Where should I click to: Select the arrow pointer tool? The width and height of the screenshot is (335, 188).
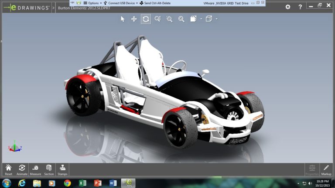pos(123,19)
